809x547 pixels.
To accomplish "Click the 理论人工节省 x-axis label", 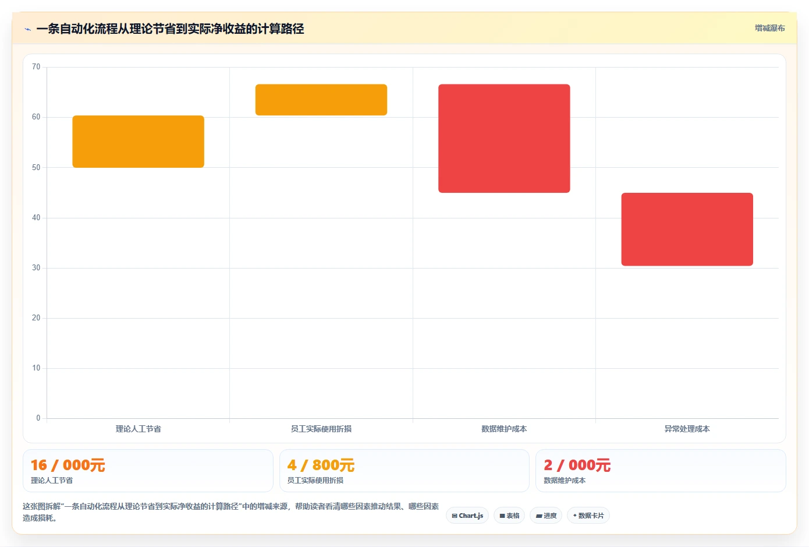I will coord(138,429).
